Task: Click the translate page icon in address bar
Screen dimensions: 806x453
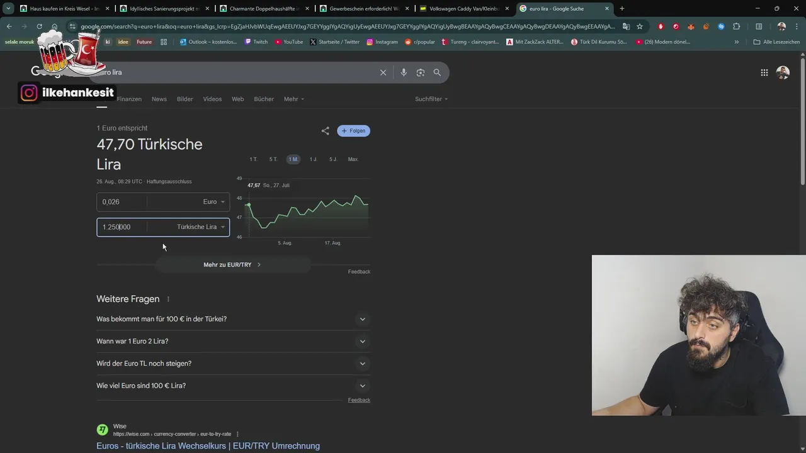Action: click(626, 26)
